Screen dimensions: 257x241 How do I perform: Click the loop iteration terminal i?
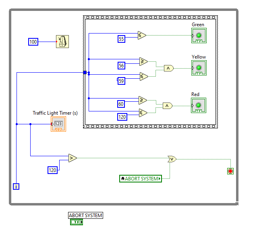point(16,187)
